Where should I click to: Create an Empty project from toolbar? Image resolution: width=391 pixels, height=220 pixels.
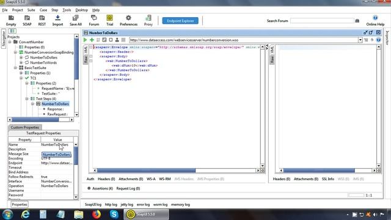pyautogui.click(x=11, y=20)
